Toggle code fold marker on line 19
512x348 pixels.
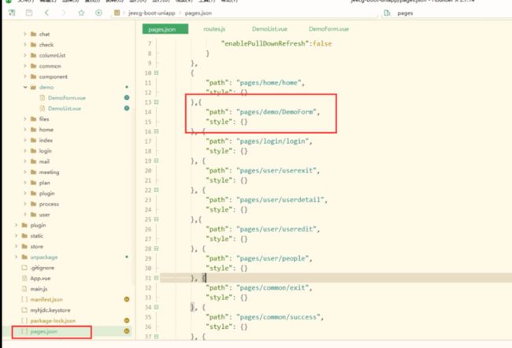(157, 161)
